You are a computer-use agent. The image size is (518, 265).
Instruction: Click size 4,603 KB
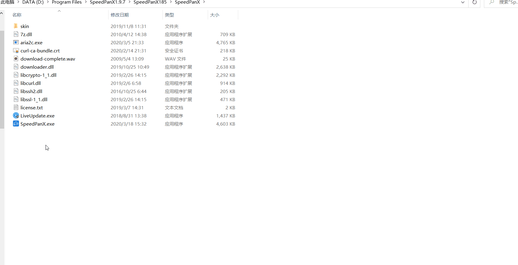(226, 124)
